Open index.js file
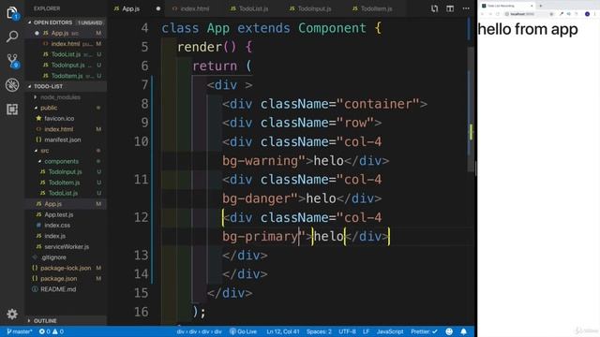 (x=54, y=236)
